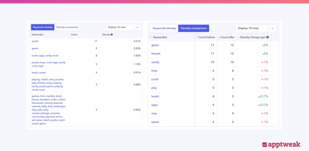
Task: Click sort icon beside Density Change header
Action: (x=238, y=37)
